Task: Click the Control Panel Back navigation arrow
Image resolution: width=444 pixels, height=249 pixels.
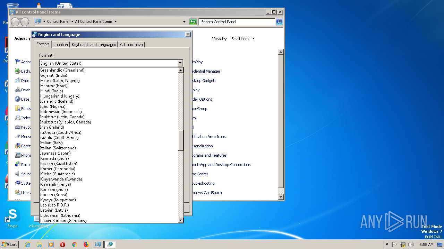Action: (15, 22)
